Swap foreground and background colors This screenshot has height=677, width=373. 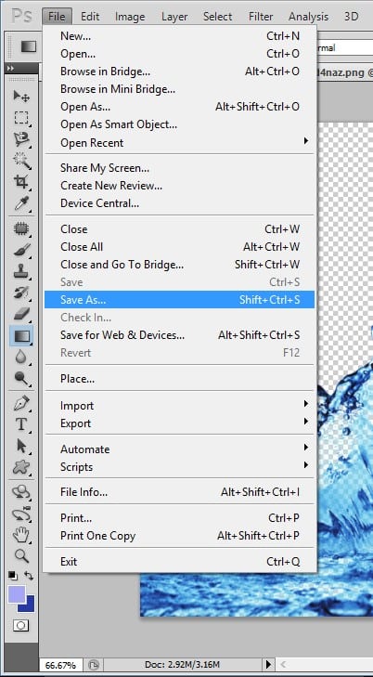pyautogui.click(x=29, y=576)
